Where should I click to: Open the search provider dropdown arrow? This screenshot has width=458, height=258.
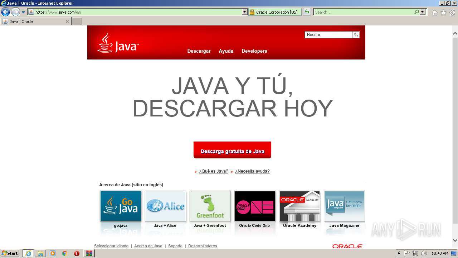423,12
